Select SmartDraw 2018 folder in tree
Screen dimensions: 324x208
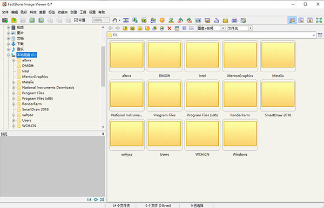[x=35, y=109]
